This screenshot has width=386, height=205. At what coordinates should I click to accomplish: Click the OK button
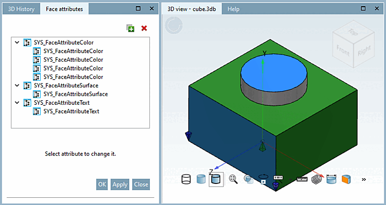click(102, 184)
